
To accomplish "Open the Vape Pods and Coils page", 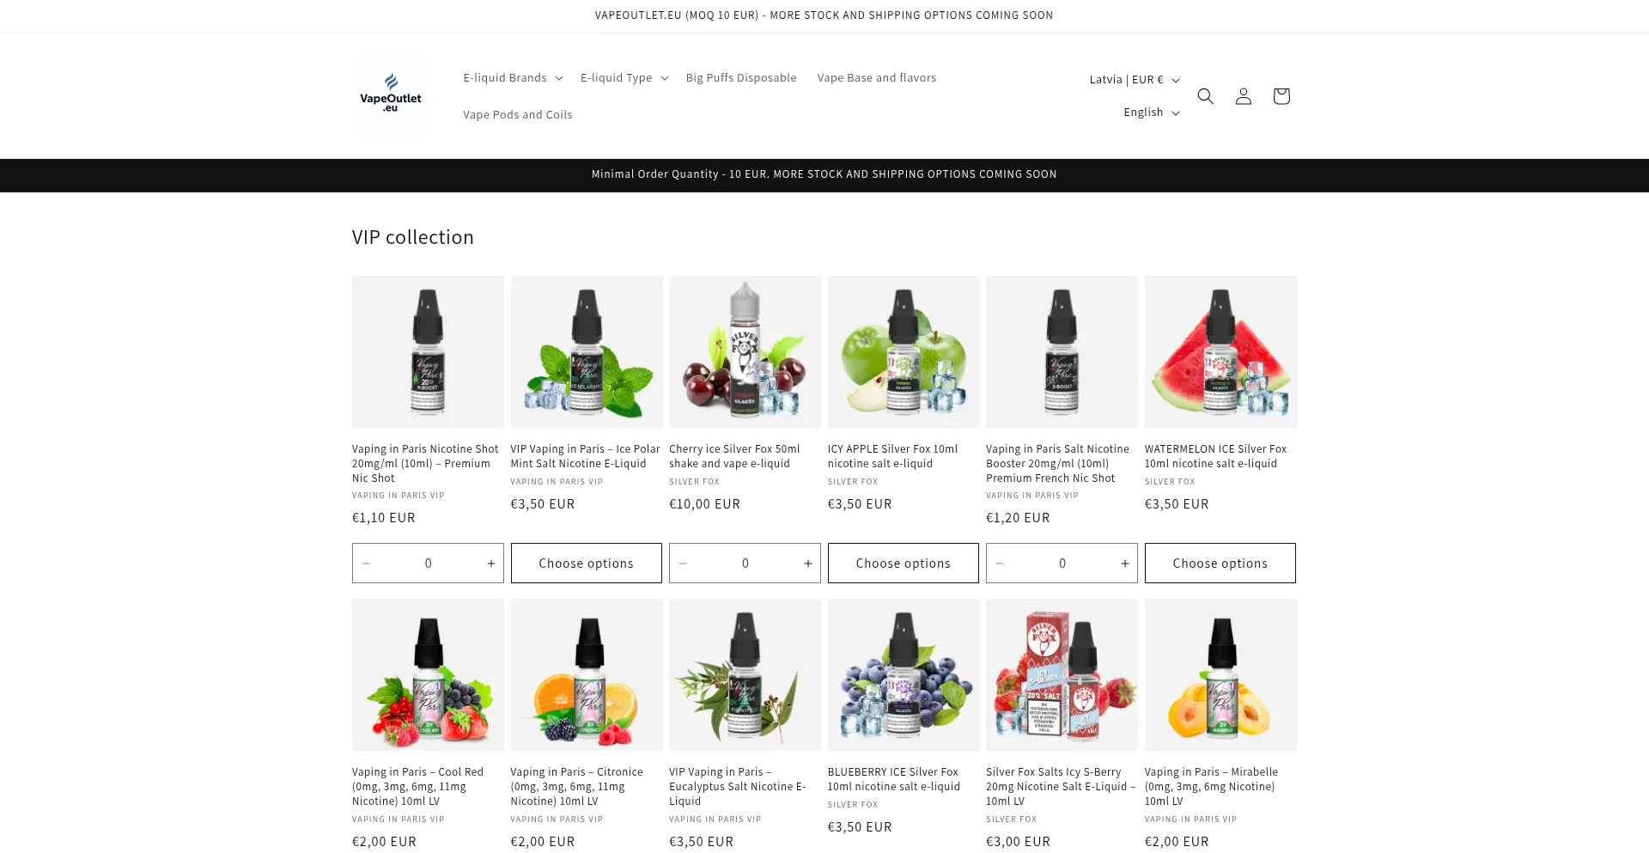I will coord(517,114).
